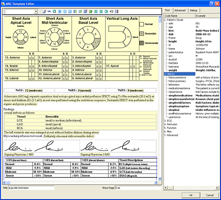
Task: Expand the 5. Function category
Action: pyautogui.click(x=170, y=128)
